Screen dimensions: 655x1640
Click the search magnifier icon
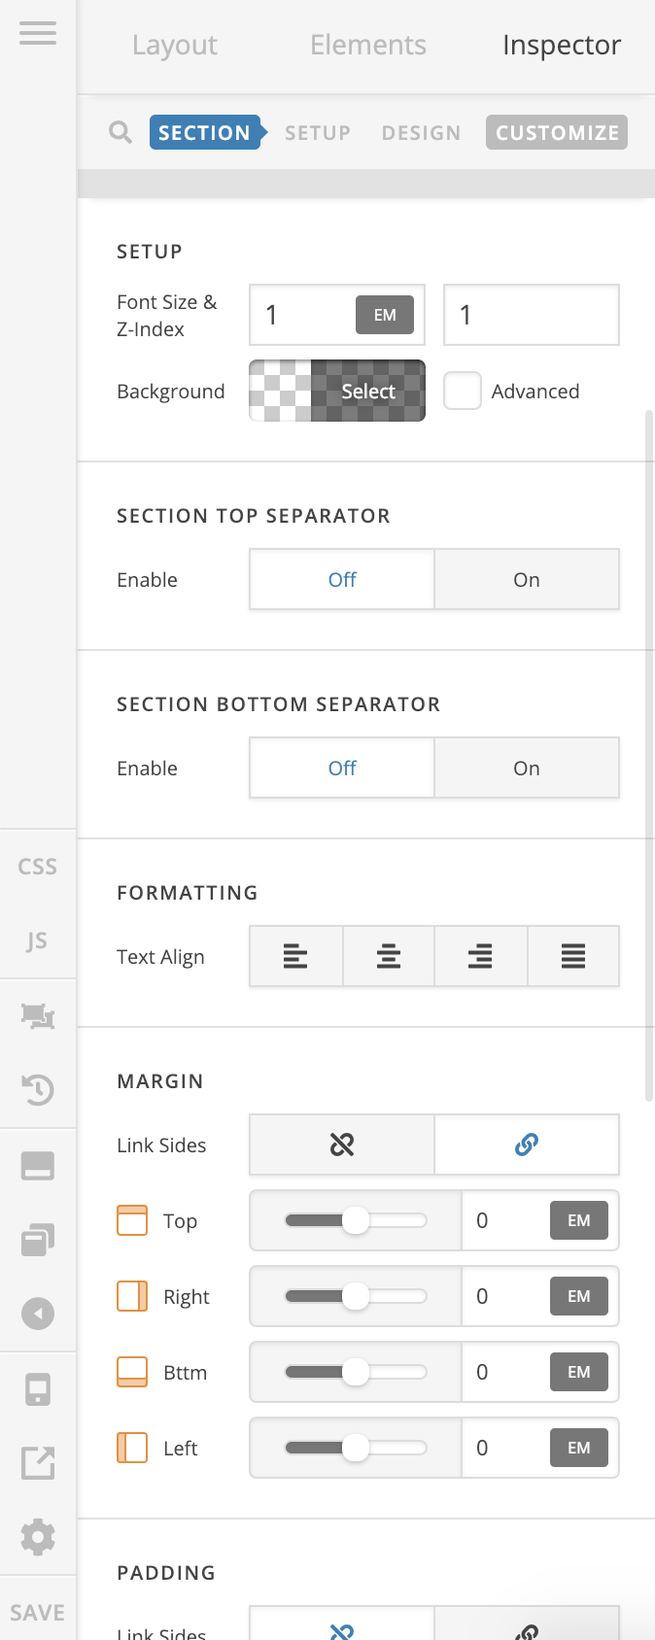pyautogui.click(x=121, y=132)
